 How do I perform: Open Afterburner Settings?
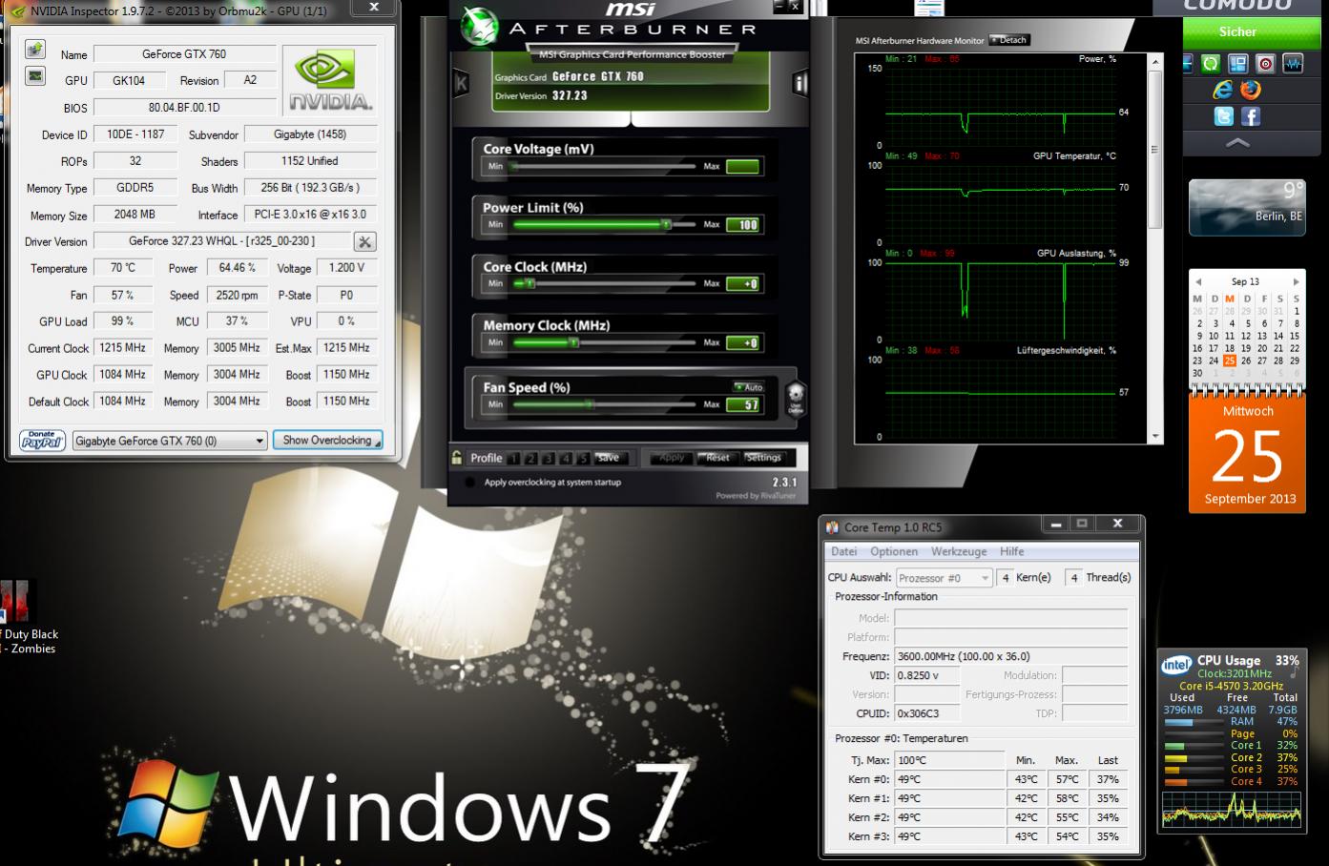[763, 458]
